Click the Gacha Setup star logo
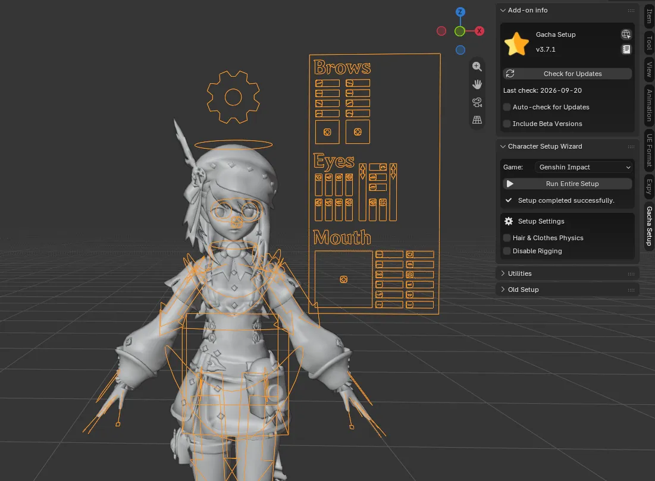 pyautogui.click(x=516, y=43)
